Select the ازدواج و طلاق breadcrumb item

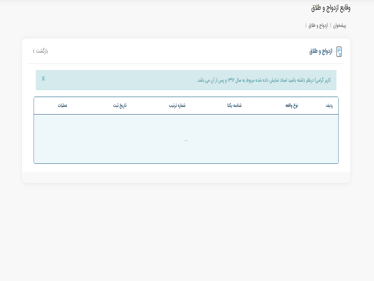point(318,26)
